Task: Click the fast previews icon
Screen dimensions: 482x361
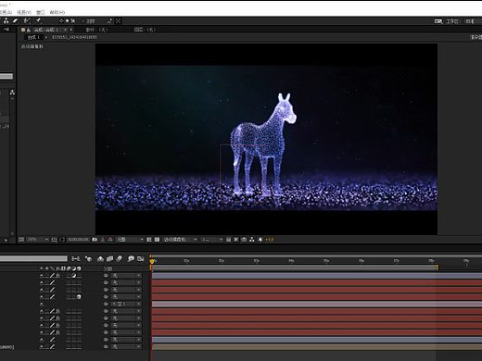Action: (236, 240)
